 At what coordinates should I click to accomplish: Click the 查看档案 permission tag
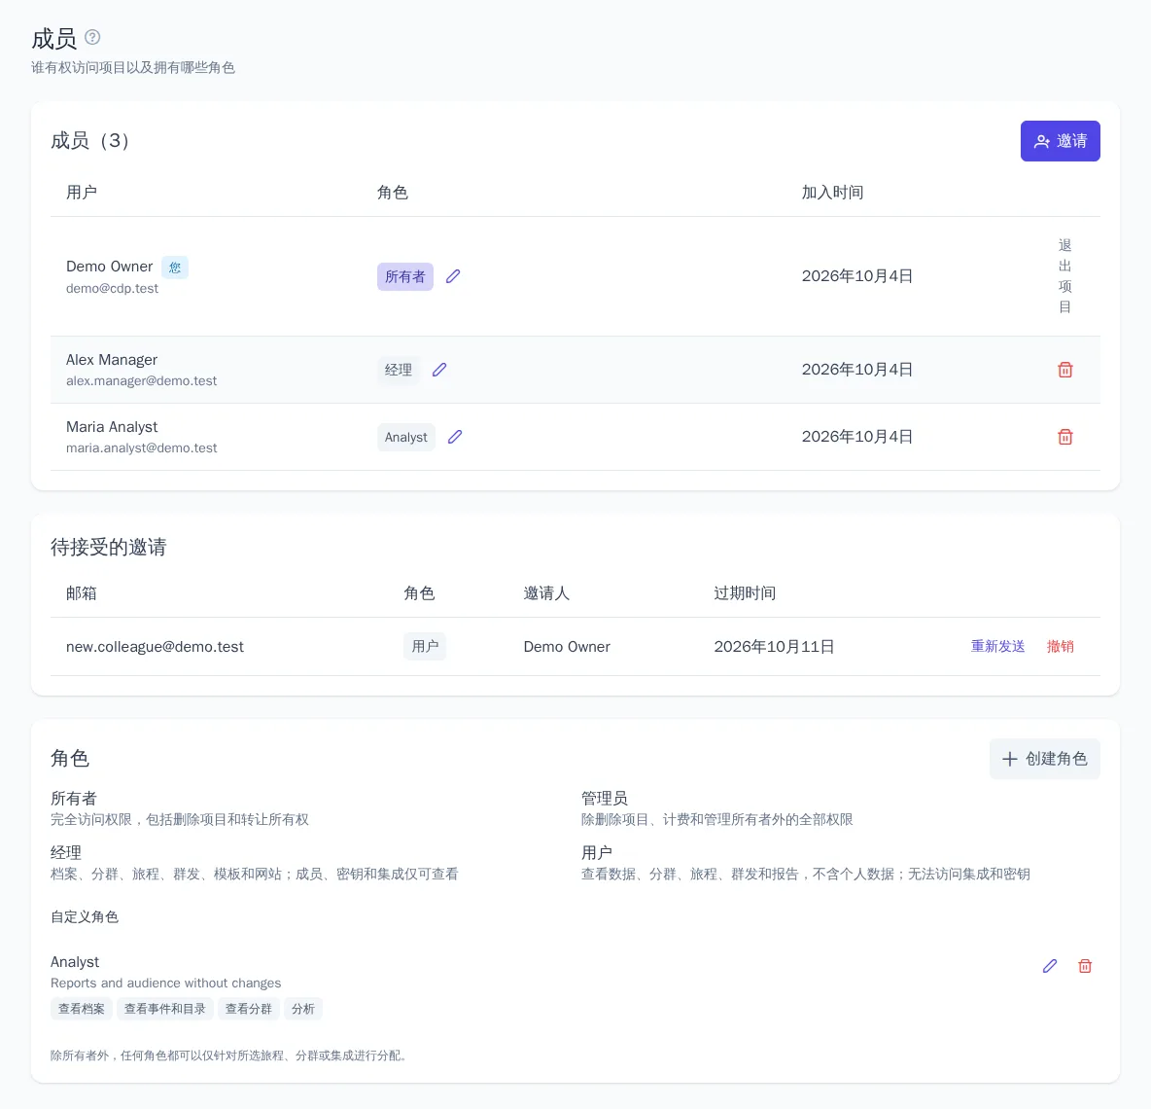coord(81,1009)
